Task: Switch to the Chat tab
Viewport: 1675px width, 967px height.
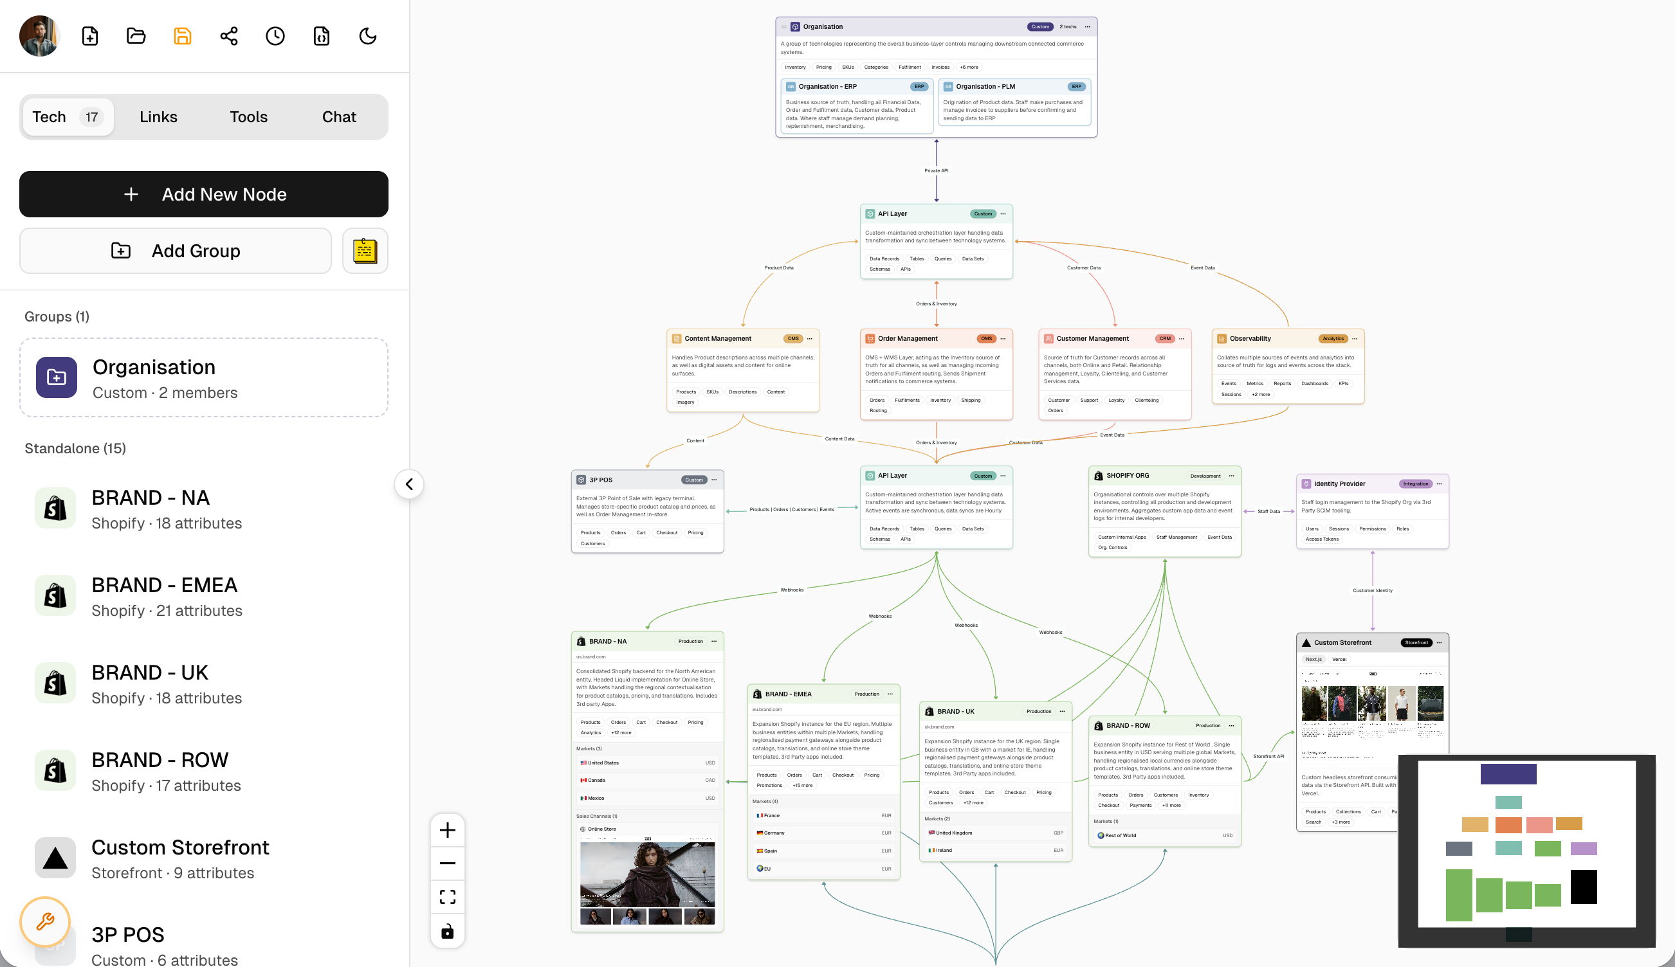Action: click(339, 117)
